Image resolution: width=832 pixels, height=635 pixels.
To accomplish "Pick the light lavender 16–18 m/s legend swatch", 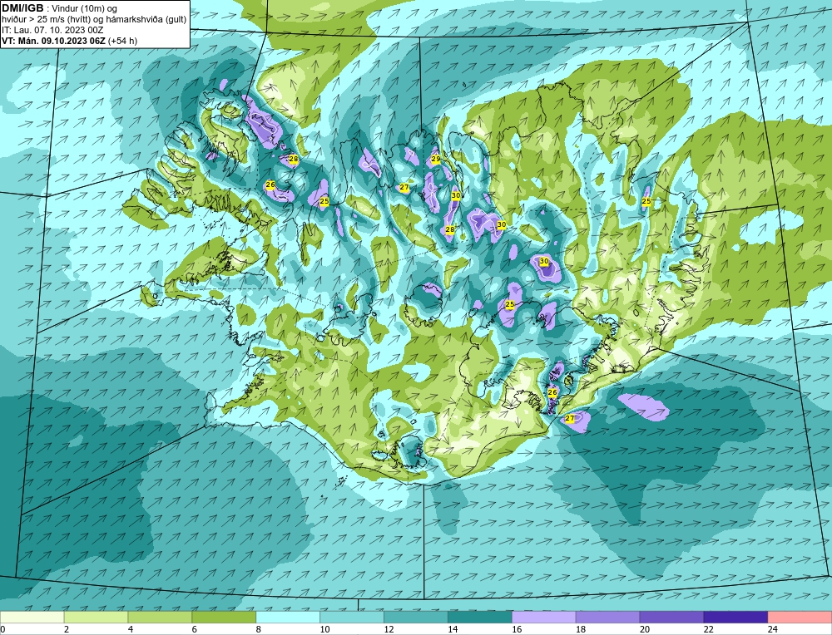I will pos(544,617).
